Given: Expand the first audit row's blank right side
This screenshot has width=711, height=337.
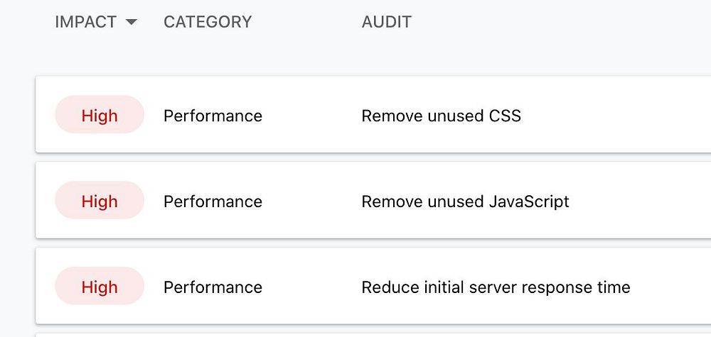Looking at the screenshot, I should tap(640, 115).
